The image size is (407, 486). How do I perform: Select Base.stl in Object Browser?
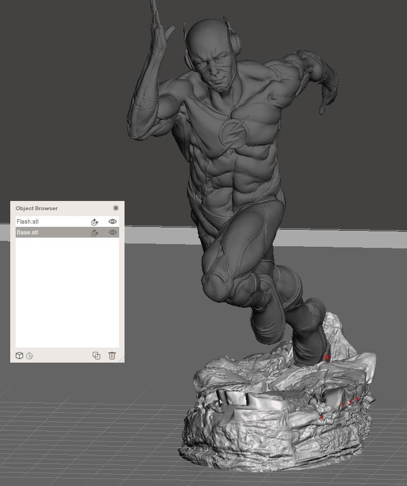[67, 232]
